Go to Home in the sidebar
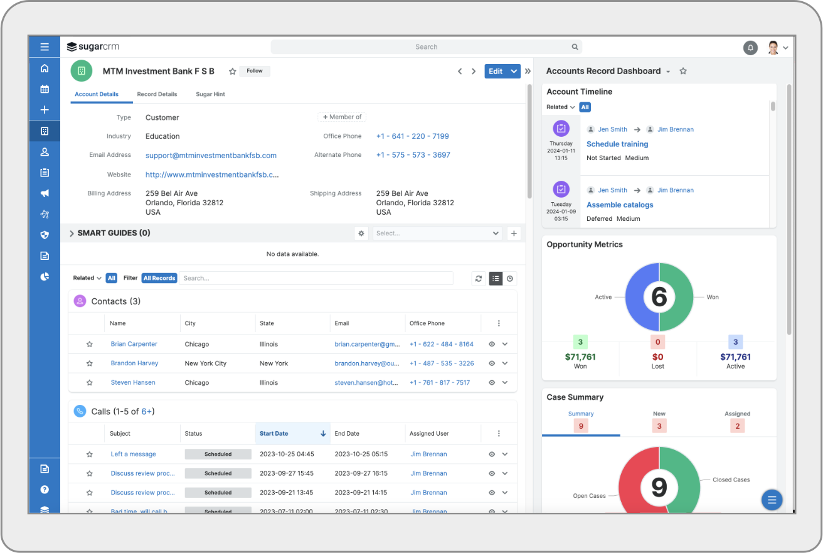823x553 pixels. click(45, 68)
